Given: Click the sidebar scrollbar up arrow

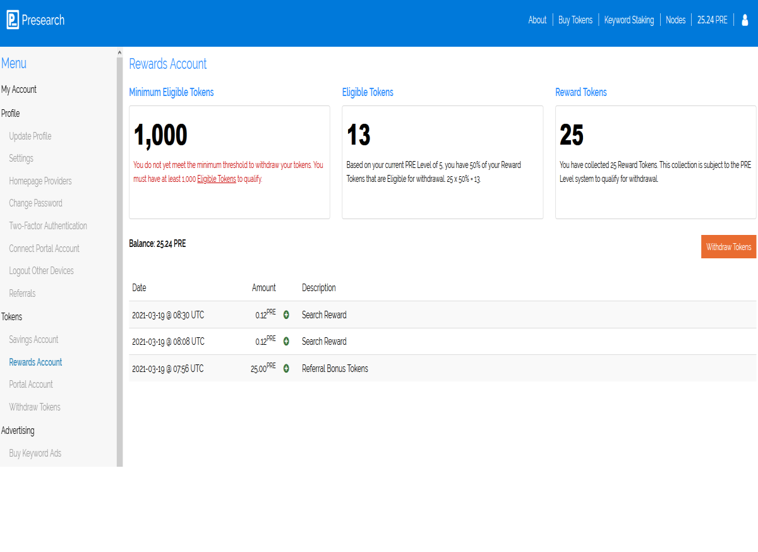Looking at the screenshot, I should [x=118, y=52].
